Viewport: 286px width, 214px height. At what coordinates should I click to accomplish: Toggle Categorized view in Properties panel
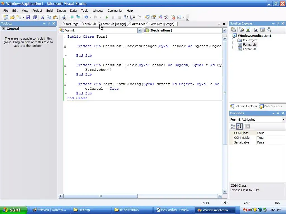click(x=233, y=127)
